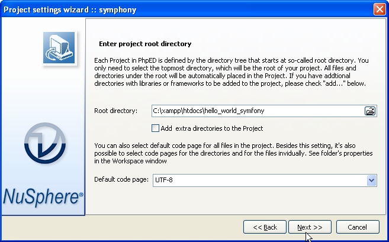Click the "Root directory:" label

115,111
